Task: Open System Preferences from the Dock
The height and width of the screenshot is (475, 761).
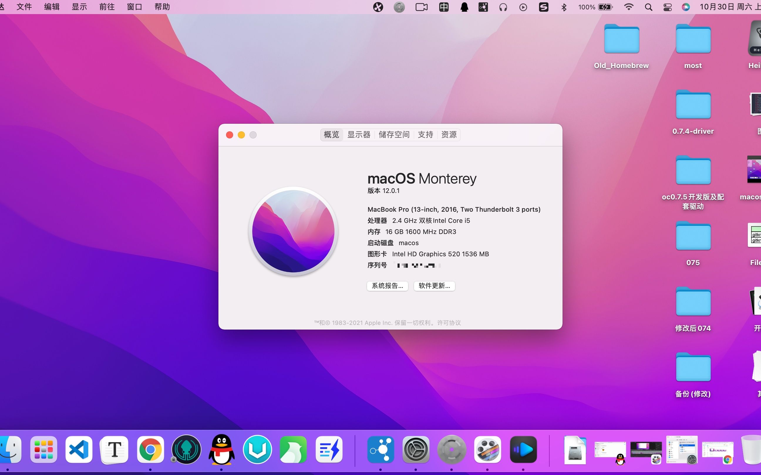Action: tap(415, 449)
